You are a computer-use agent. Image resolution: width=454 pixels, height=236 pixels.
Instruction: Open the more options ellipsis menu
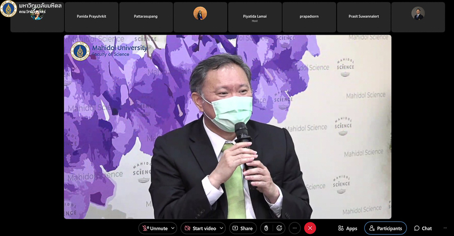[295, 228]
